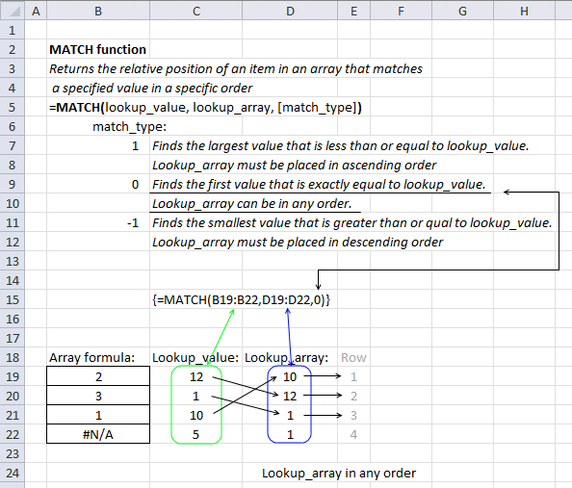Select column D header
This screenshot has height=488, width=572.
tap(290, 11)
